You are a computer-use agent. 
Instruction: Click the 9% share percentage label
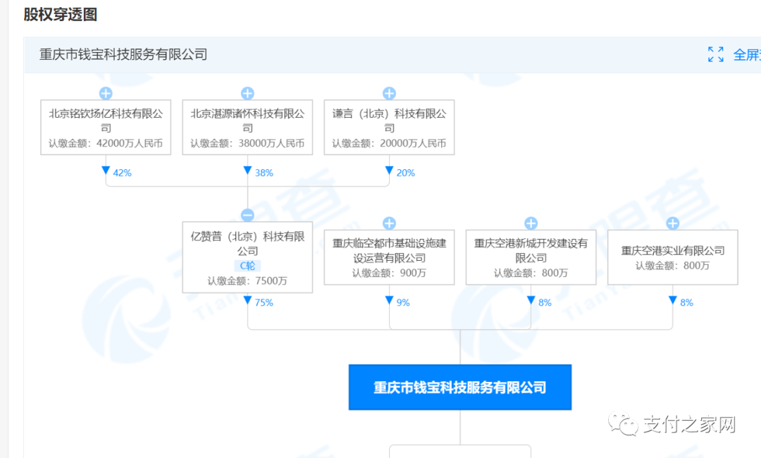pyautogui.click(x=403, y=303)
